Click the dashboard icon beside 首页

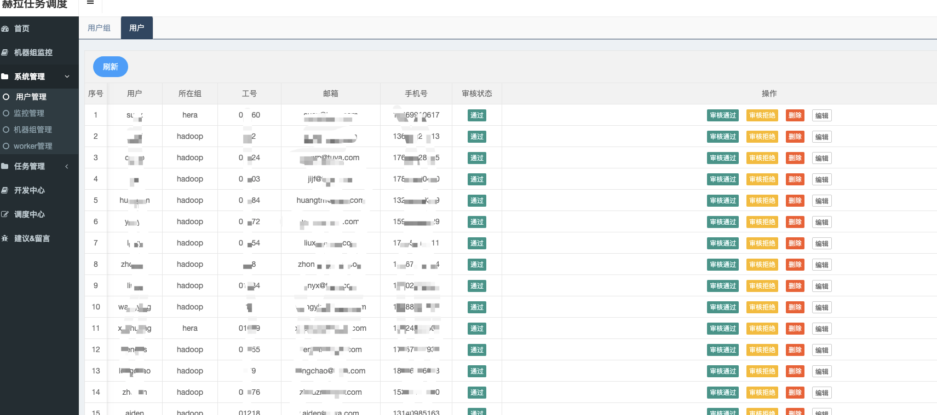5,28
